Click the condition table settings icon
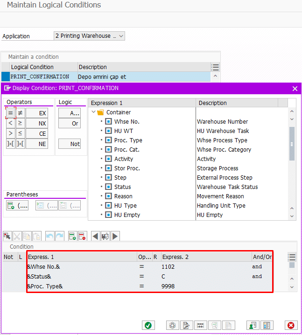Image resolution: width=302 pixels, height=335 pixels. 292,257
